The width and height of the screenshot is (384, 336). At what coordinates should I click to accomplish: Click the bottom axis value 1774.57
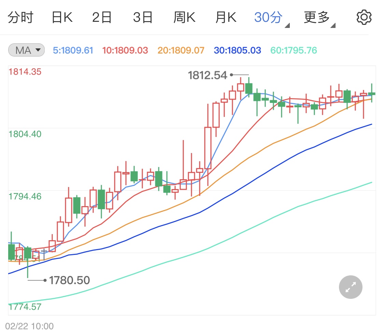(x=25, y=307)
